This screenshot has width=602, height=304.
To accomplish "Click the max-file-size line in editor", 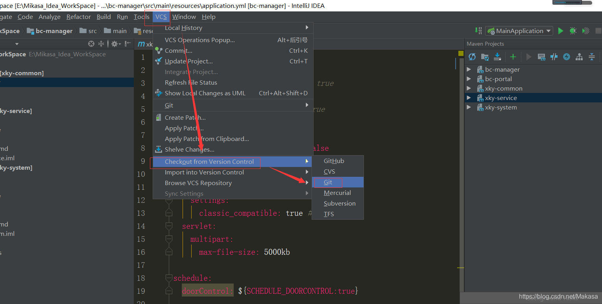I will [x=244, y=252].
